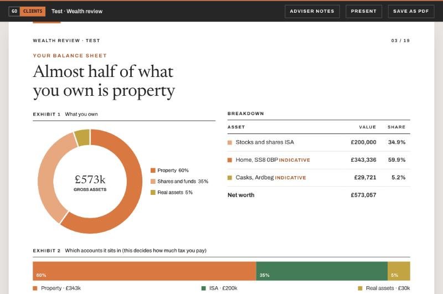Viewport: 443px width, 294px height.
Task: Click the Real assets · £30k legend swatch
Action: [360, 288]
